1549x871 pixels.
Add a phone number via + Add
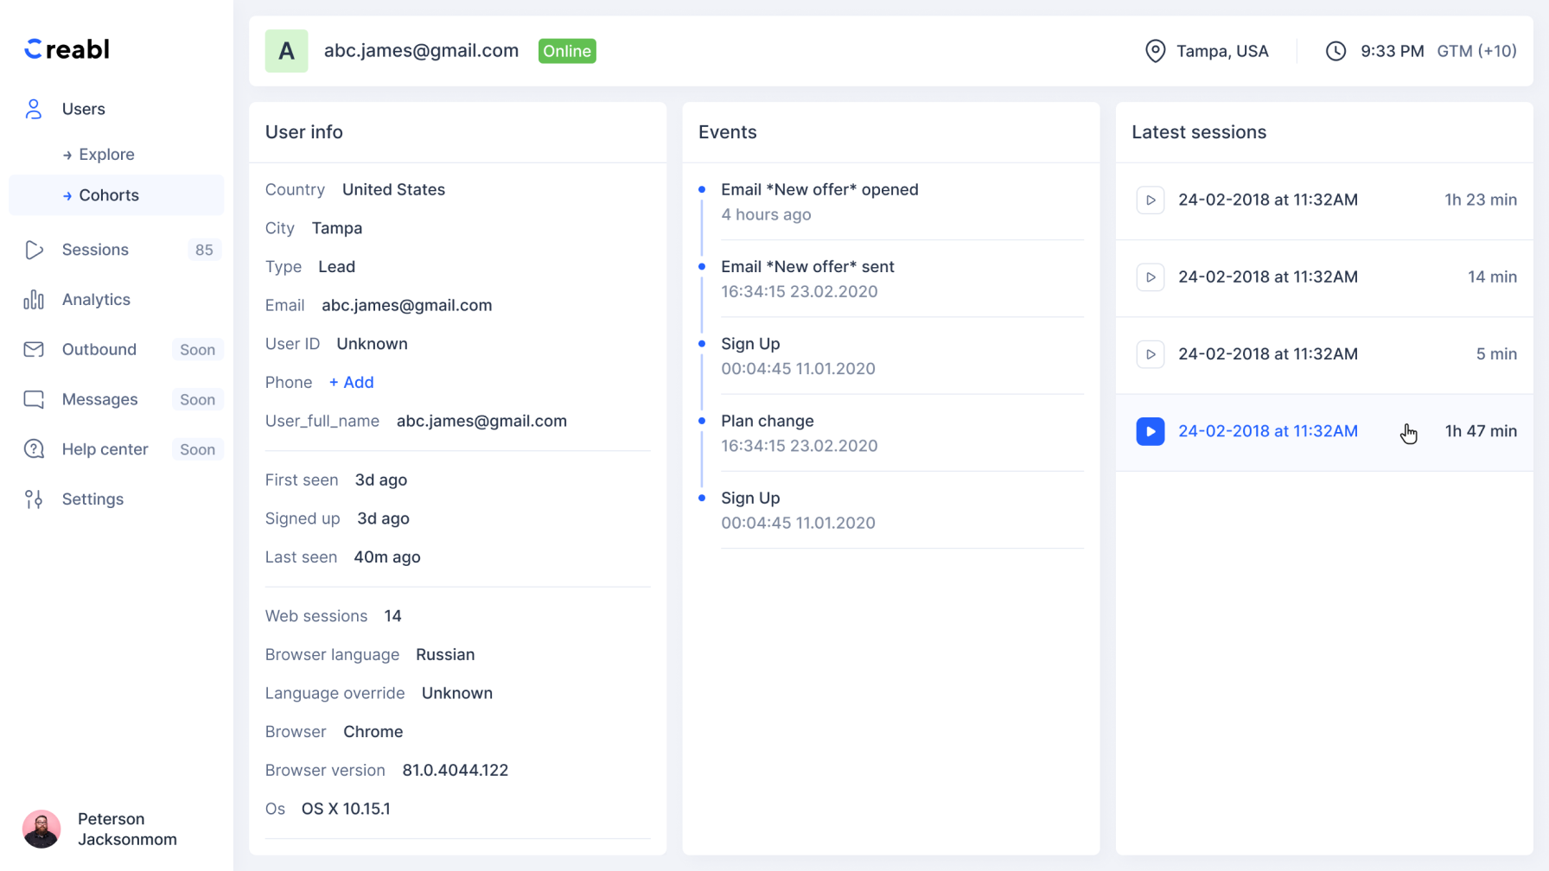click(351, 383)
